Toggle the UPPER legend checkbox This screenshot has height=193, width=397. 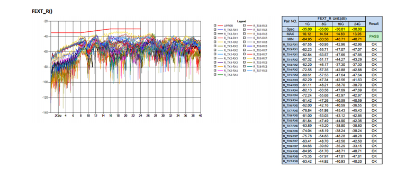click(215, 25)
